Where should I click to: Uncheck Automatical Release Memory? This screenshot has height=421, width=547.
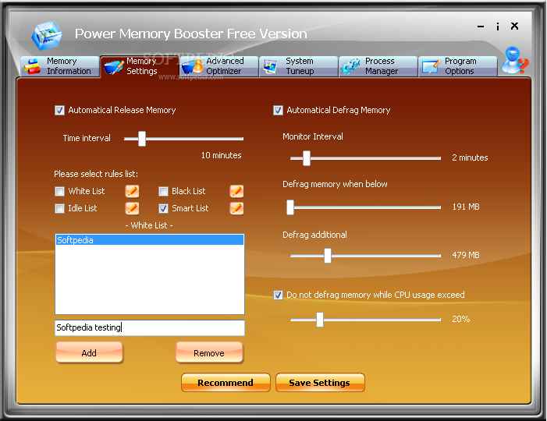(x=59, y=111)
